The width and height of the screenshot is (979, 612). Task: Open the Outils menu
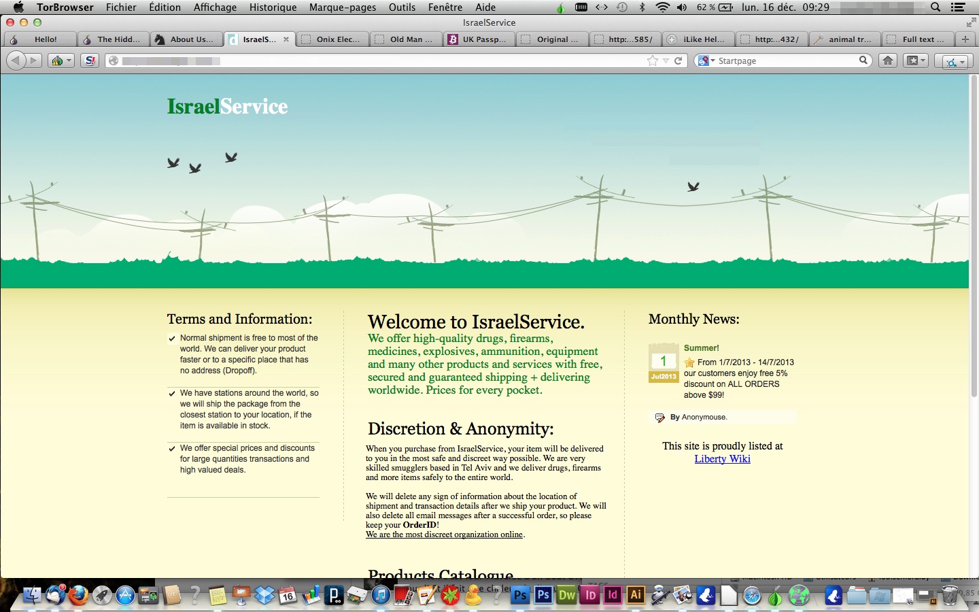tap(402, 7)
